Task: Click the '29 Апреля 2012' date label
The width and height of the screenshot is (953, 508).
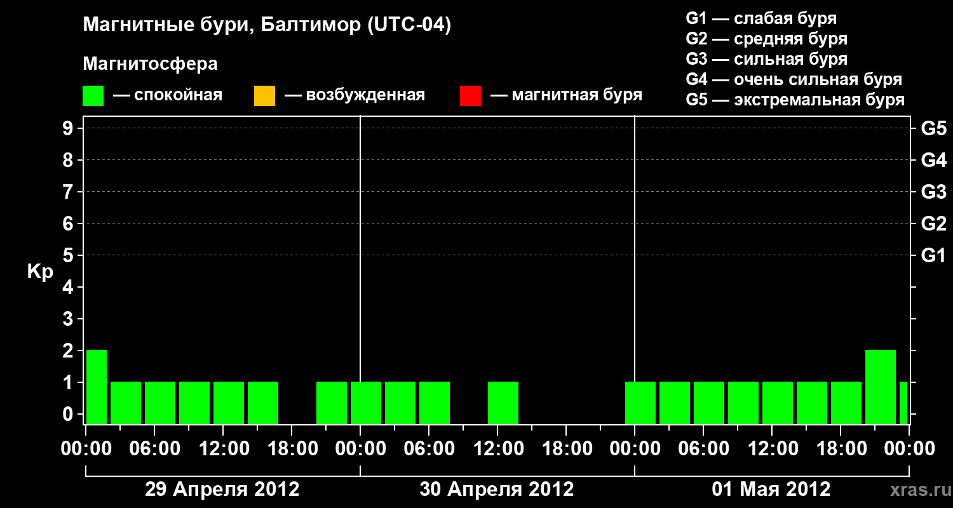Action: (222, 489)
